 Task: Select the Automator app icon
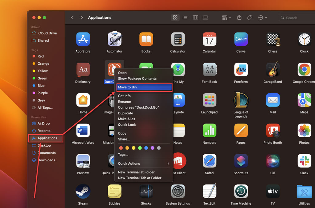[x=114, y=39]
